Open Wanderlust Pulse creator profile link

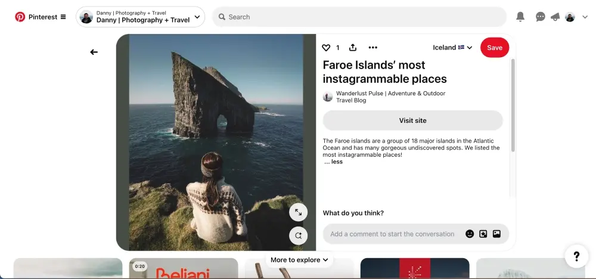pyautogui.click(x=390, y=97)
